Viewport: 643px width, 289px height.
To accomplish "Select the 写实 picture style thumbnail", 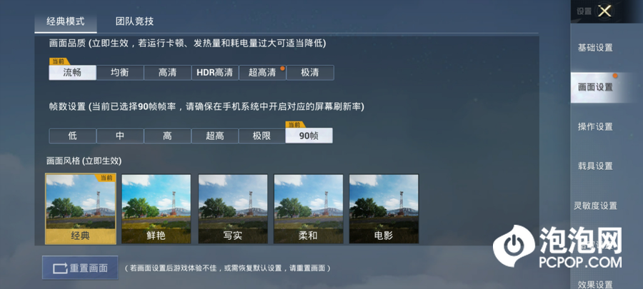I will [x=233, y=209].
